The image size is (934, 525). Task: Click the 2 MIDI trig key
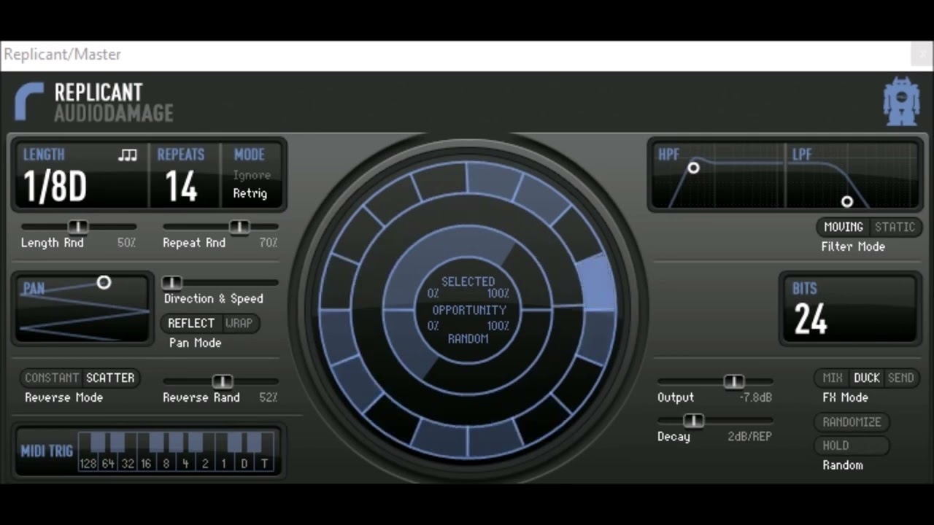[205, 452]
